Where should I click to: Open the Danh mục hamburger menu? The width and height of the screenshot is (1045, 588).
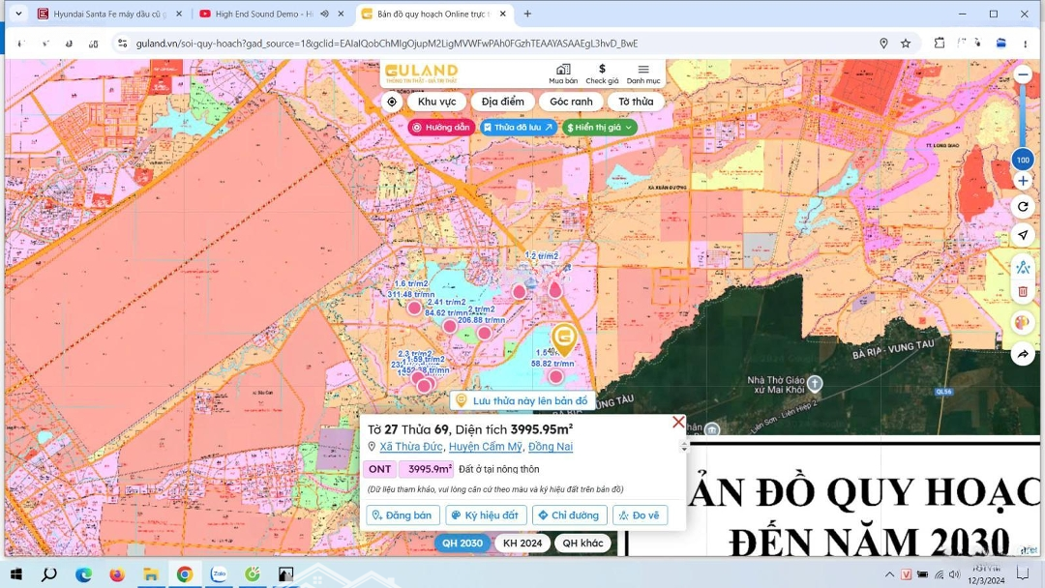click(643, 73)
